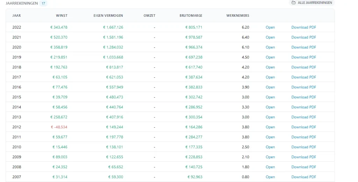Image resolution: width=358 pixels, height=182 pixels.
Task: Click the folder icon beside Alle Jaarrekeningen
Action: [293, 3]
